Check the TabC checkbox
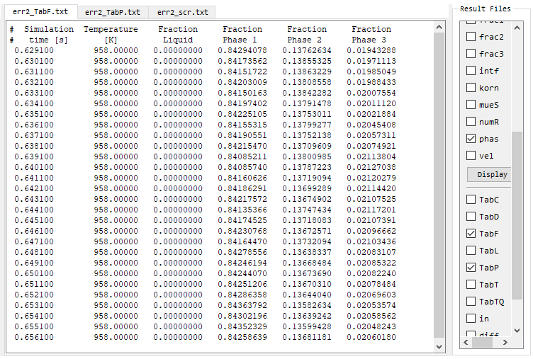The width and height of the screenshot is (533, 359). tap(471, 200)
